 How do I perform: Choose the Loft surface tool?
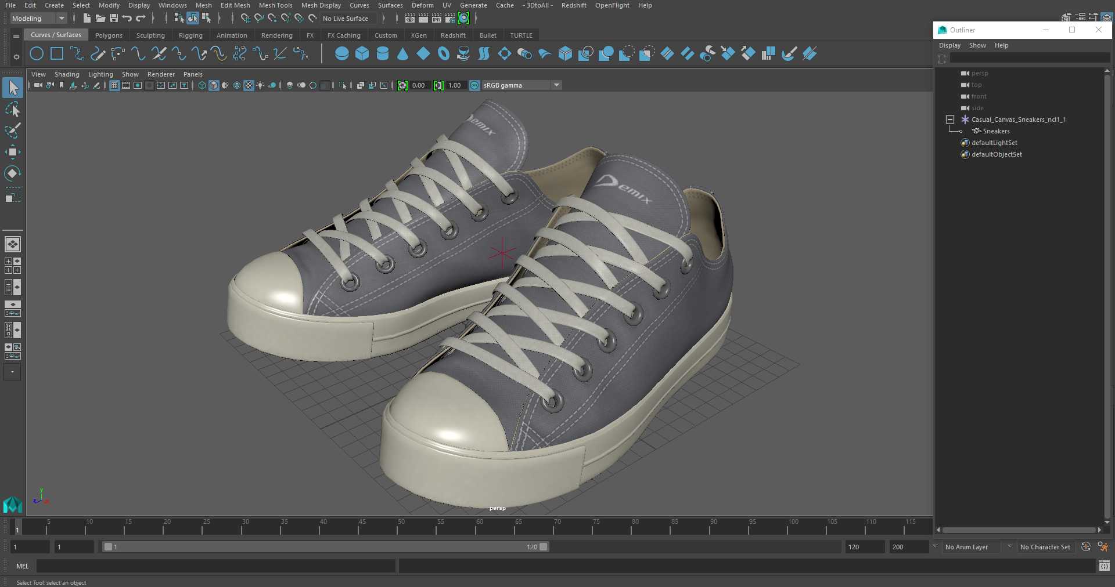(x=484, y=54)
